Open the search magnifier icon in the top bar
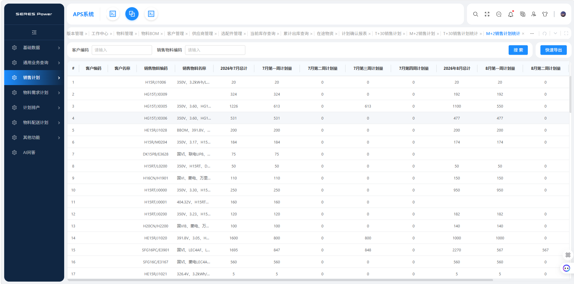 tap(475, 14)
